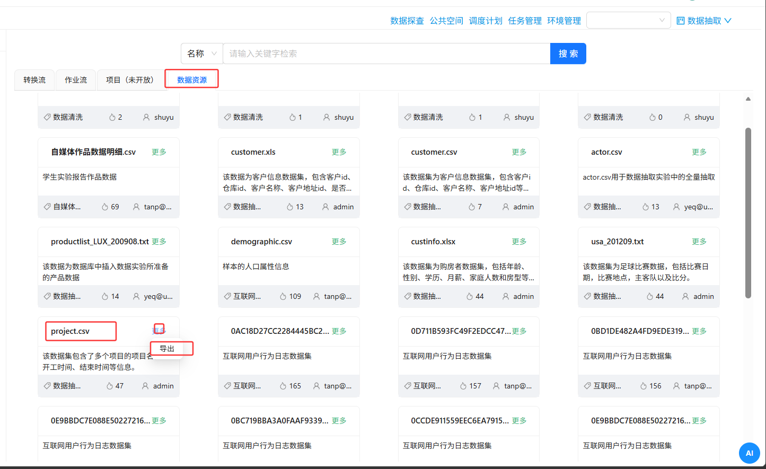Open the customer.xls dataset title
The height and width of the screenshot is (469, 766).
tap(253, 152)
